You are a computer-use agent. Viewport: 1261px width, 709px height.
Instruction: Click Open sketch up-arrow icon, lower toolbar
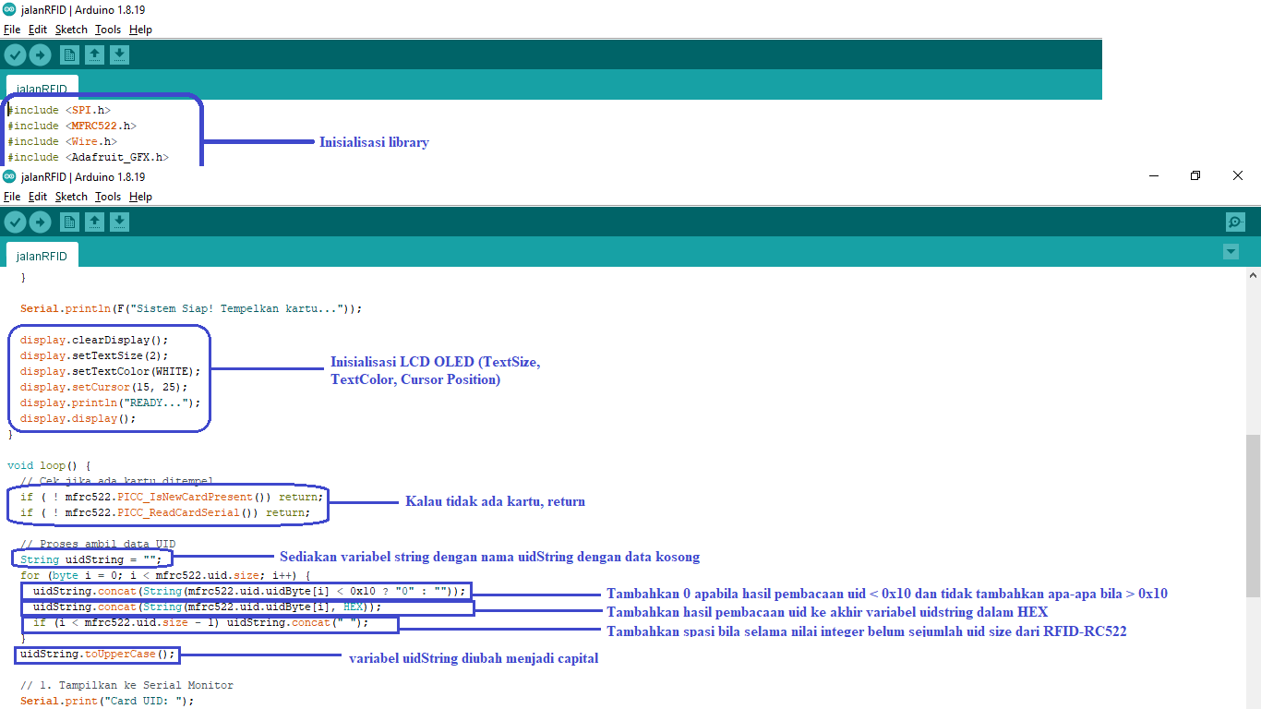click(94, 222)
